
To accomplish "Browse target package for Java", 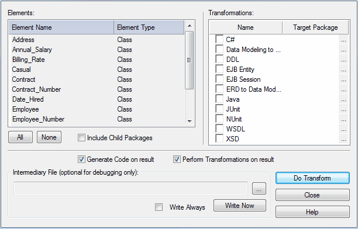I will [x=343, y=99].
